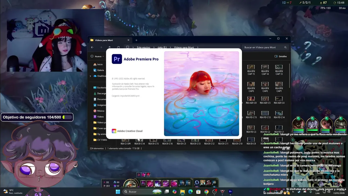Toggle the Detalles pane
Image resolution: width=348 pixels, height=196 pixels.
pos(281,56)
